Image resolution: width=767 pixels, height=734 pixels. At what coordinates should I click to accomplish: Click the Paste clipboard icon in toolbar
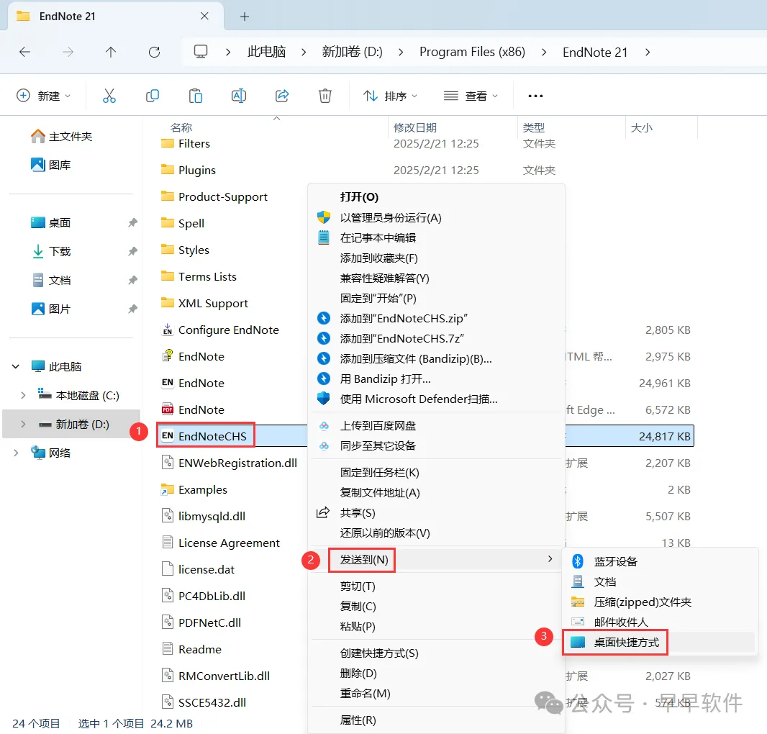tap(196, 96)
